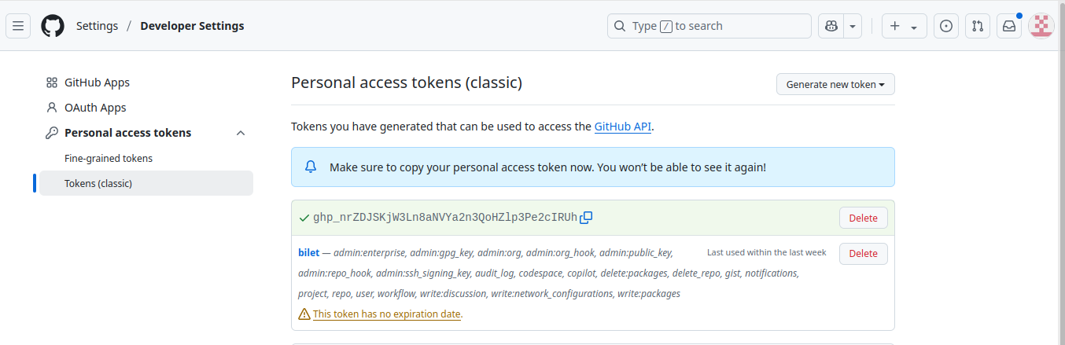Open the plus create-new dropdown
This screenshot has width=1065, height=345.
904,26
